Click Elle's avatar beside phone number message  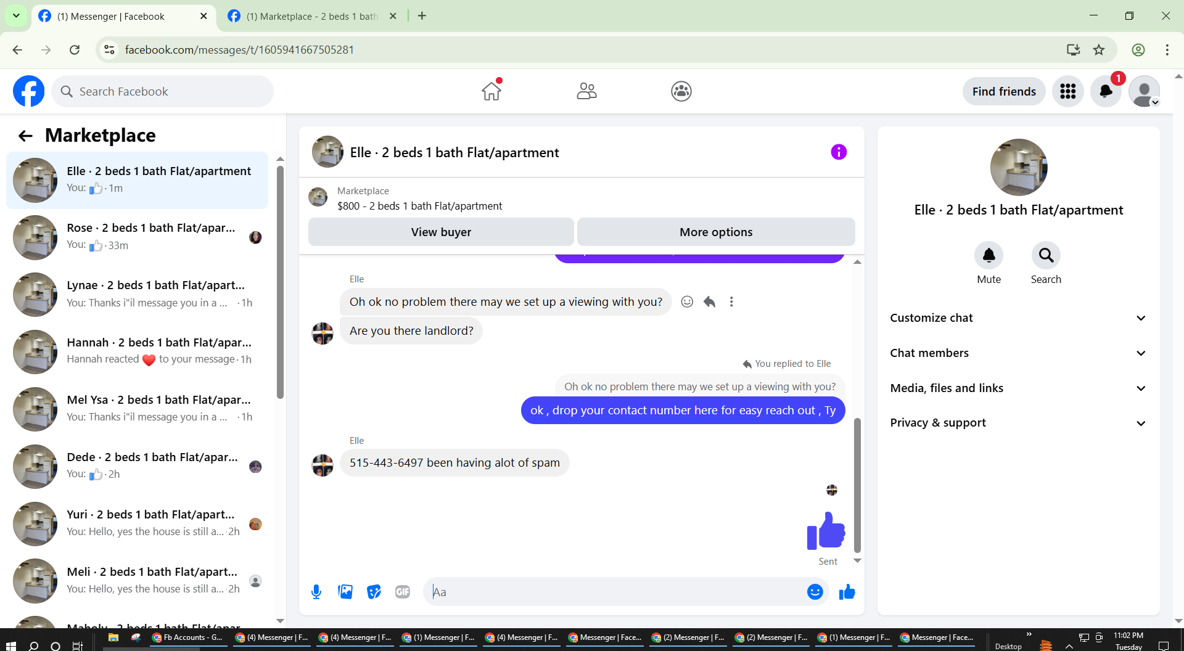pos(323,465)
